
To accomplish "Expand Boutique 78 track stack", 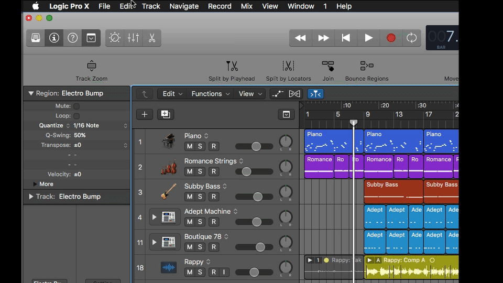I will pyautogui.click(x=154, y=242).
